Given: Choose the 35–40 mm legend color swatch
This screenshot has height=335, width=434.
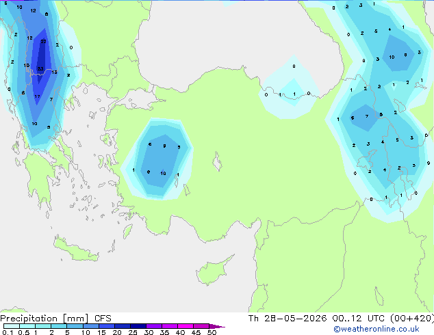Looking at the screenshot, I should coord(170,326).
